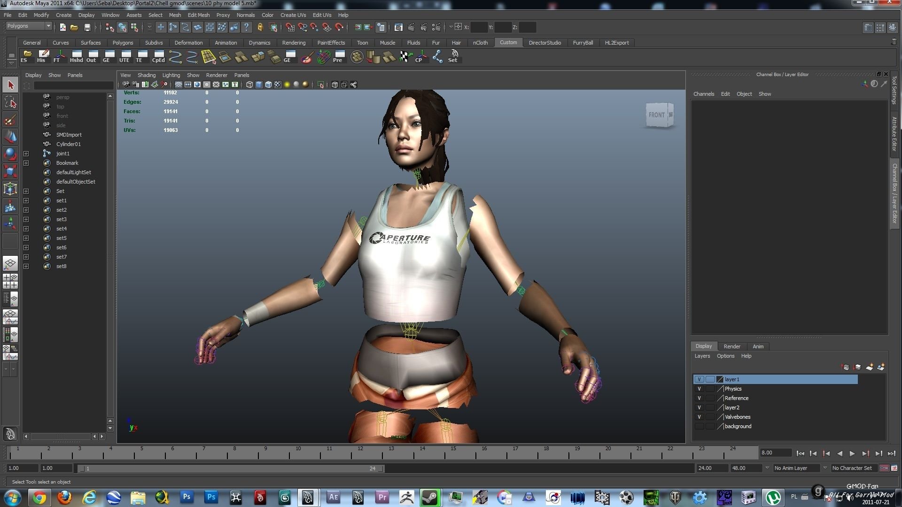Toggle visibility of layer1
Image resolution: width=902 pixels, height=507 pixels.
pyautogui.click(x=699, y=379)
